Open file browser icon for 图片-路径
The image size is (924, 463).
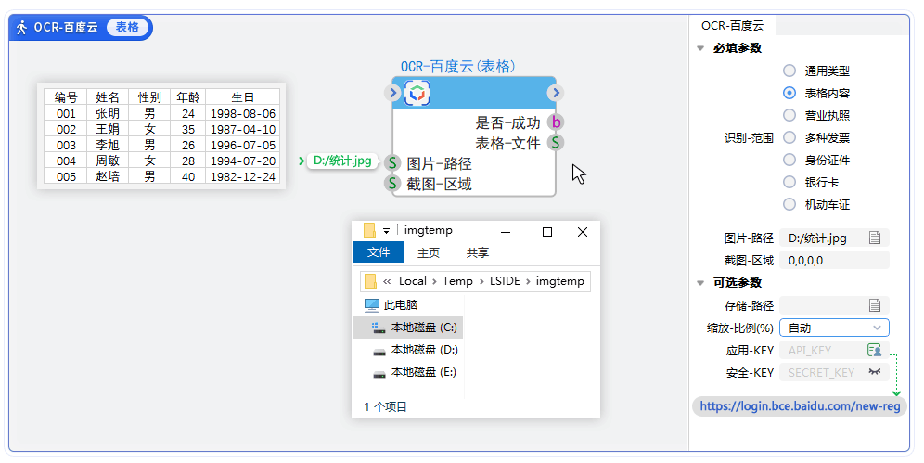pos(874,238)
